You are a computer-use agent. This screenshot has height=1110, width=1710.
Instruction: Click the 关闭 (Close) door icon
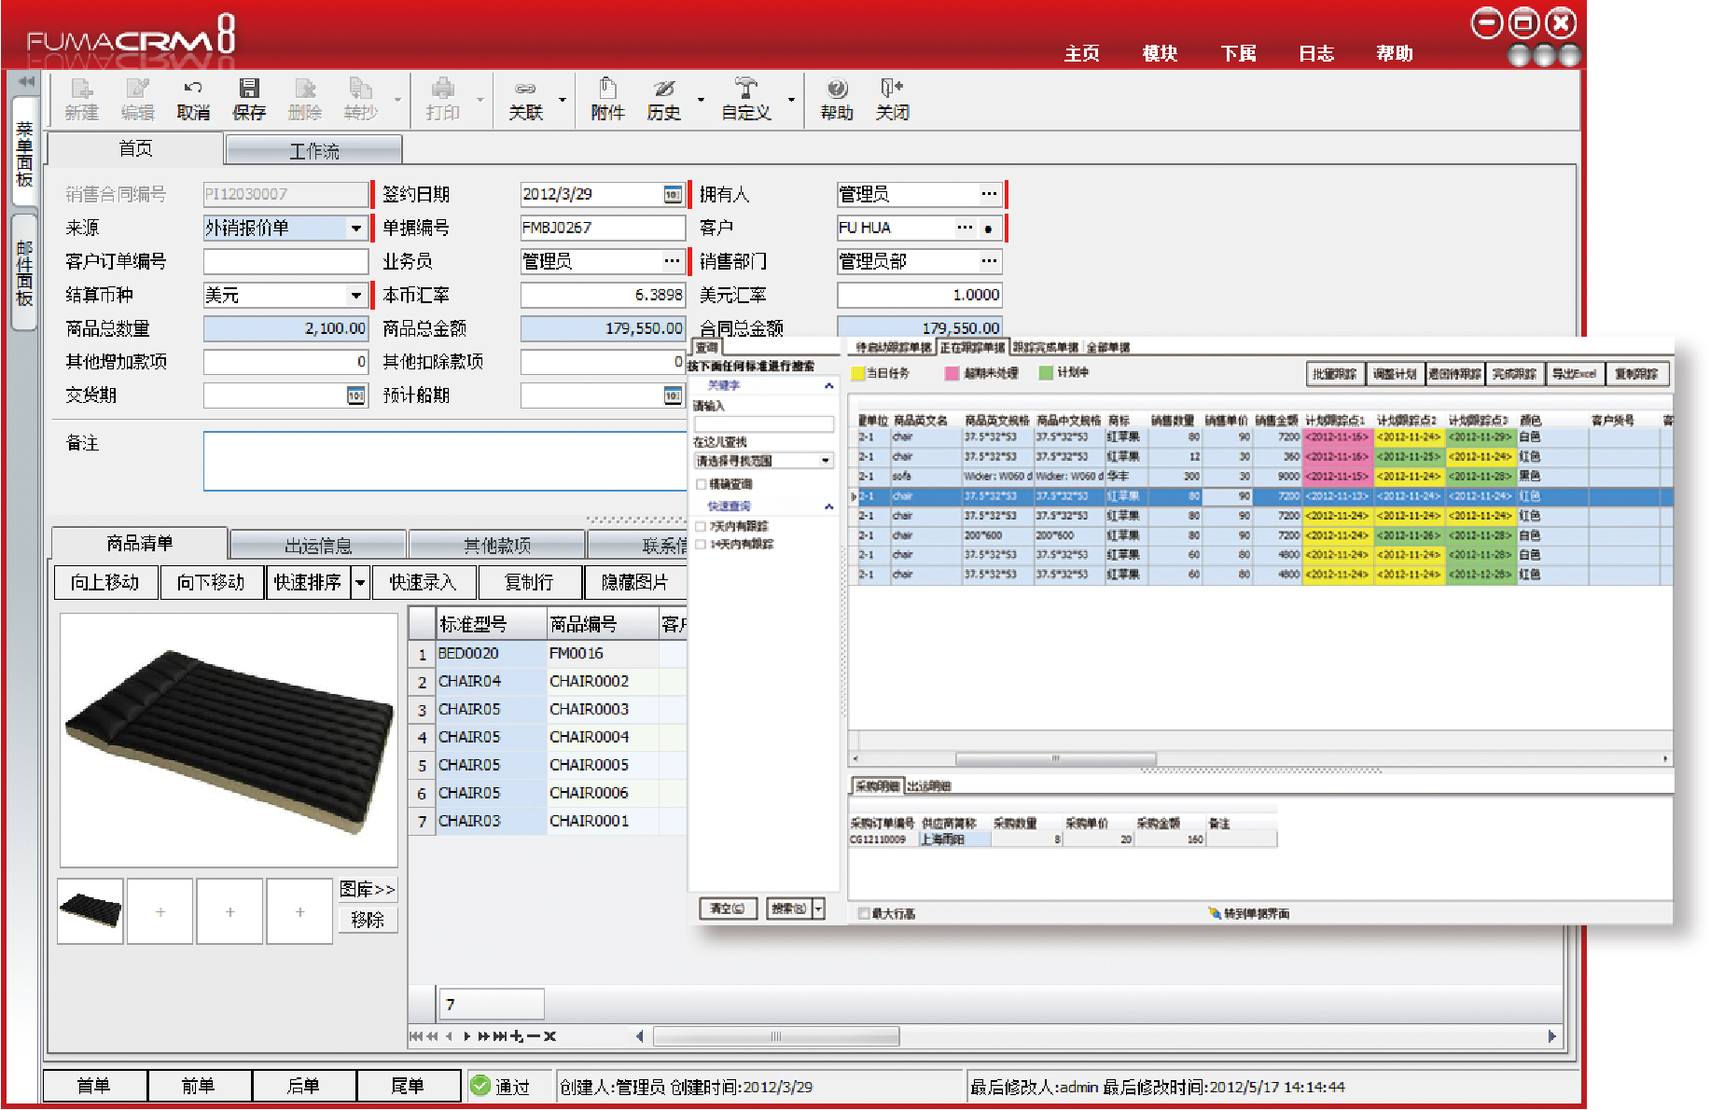tap(891, 90)
